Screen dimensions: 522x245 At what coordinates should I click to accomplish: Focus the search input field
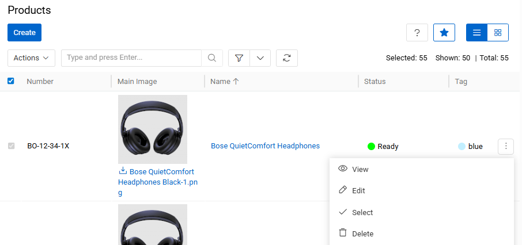(x=131, y=58)
